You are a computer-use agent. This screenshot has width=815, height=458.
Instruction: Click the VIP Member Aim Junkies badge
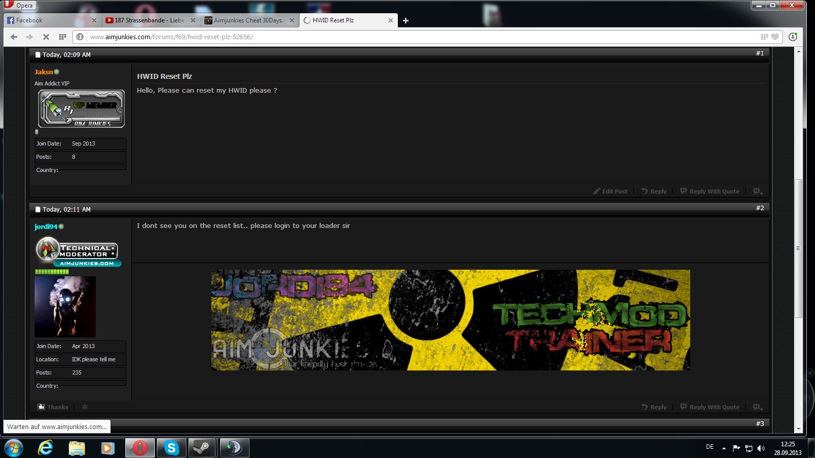click(x=81, y=108)
